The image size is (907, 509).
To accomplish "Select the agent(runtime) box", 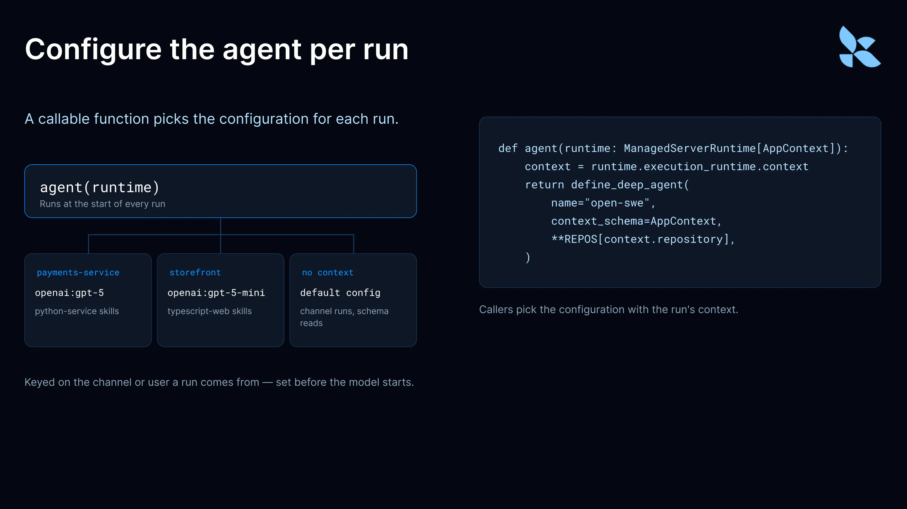I will [220, 191].
